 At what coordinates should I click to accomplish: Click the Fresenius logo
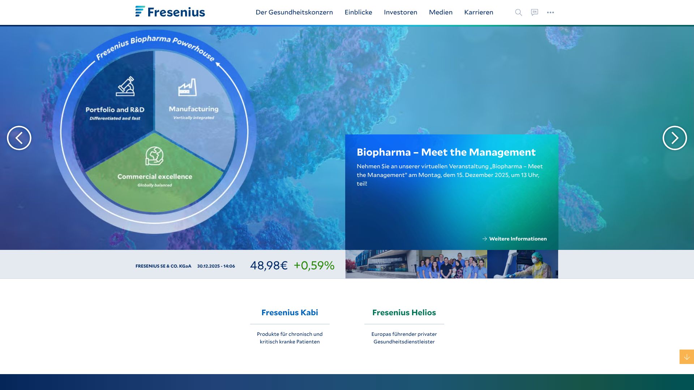click(170, 12)
